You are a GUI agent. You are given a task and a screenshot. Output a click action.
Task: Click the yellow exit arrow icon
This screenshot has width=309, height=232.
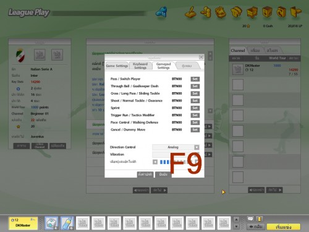(x=296, y=12)
